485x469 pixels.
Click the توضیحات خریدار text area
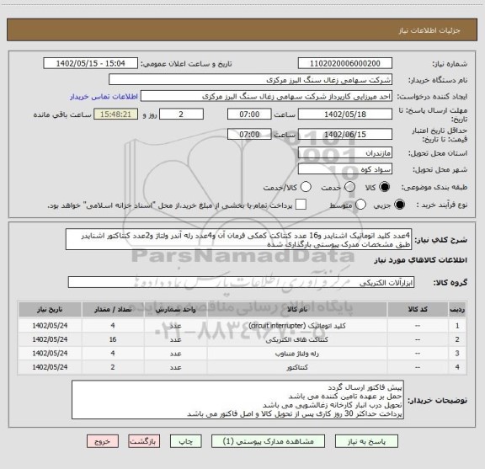point(237,400)
